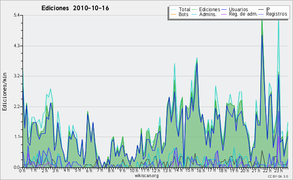Click the Bots legend label
The height and width of the screenshot is (180, 293).
click(x=183, y=14)
